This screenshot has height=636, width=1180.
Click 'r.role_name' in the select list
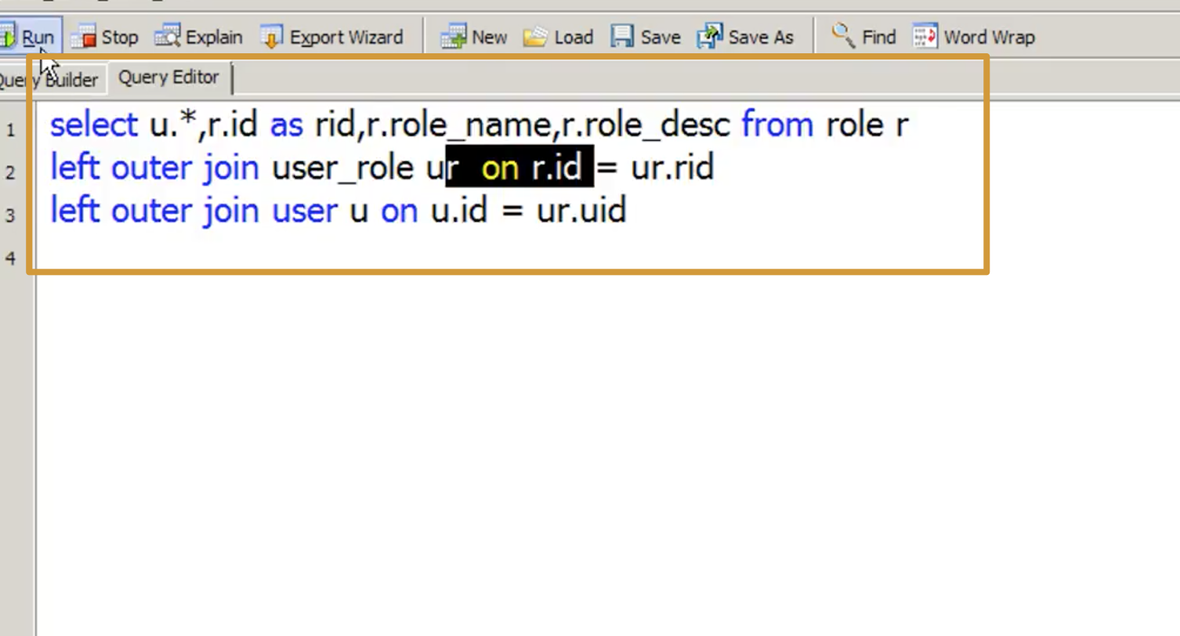[x=461, y=125]
